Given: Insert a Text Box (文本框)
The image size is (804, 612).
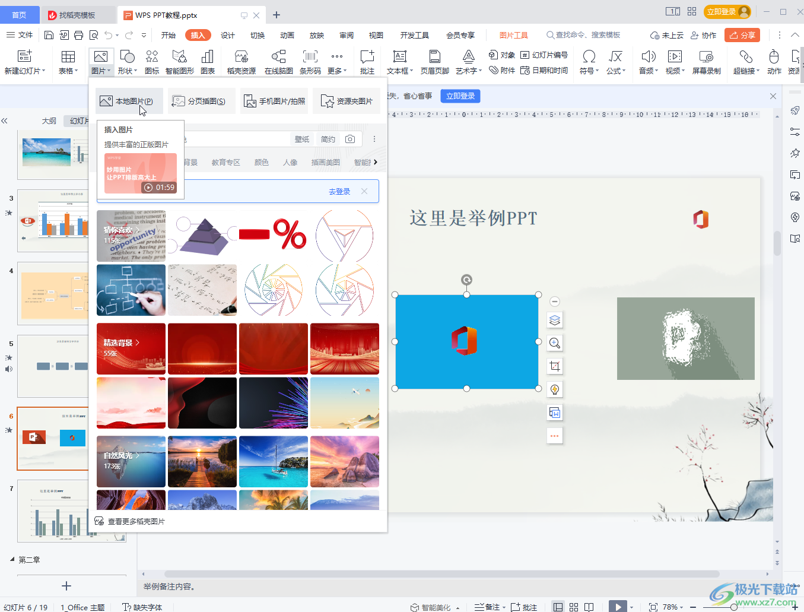Looking at the screenshot, I should 400,62.
